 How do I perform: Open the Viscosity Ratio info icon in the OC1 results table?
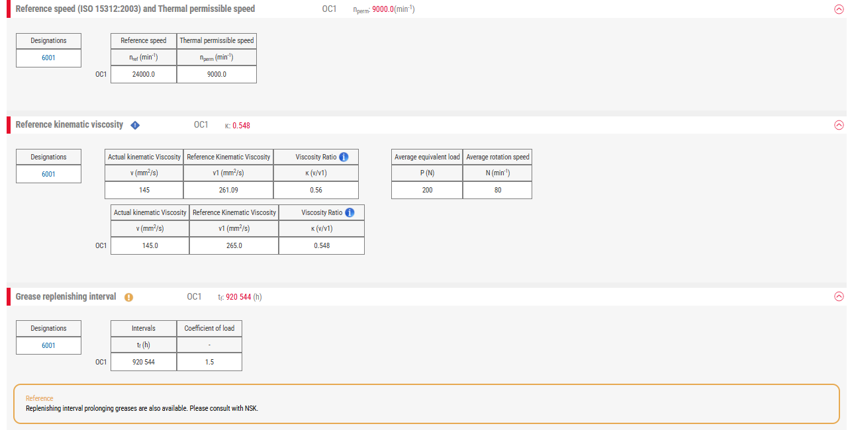click(x=350, y=212)
